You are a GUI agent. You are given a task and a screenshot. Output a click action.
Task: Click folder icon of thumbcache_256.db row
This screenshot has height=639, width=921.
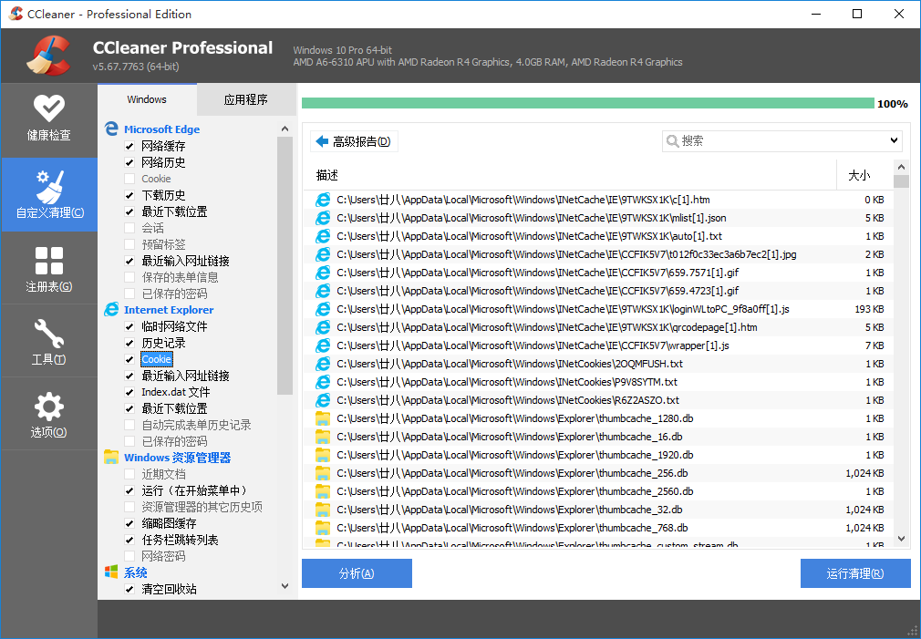pyautogui.click(x=323, y=473)
